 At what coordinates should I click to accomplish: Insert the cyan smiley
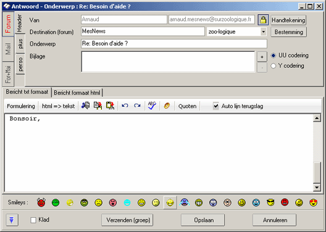coord(127,202)
